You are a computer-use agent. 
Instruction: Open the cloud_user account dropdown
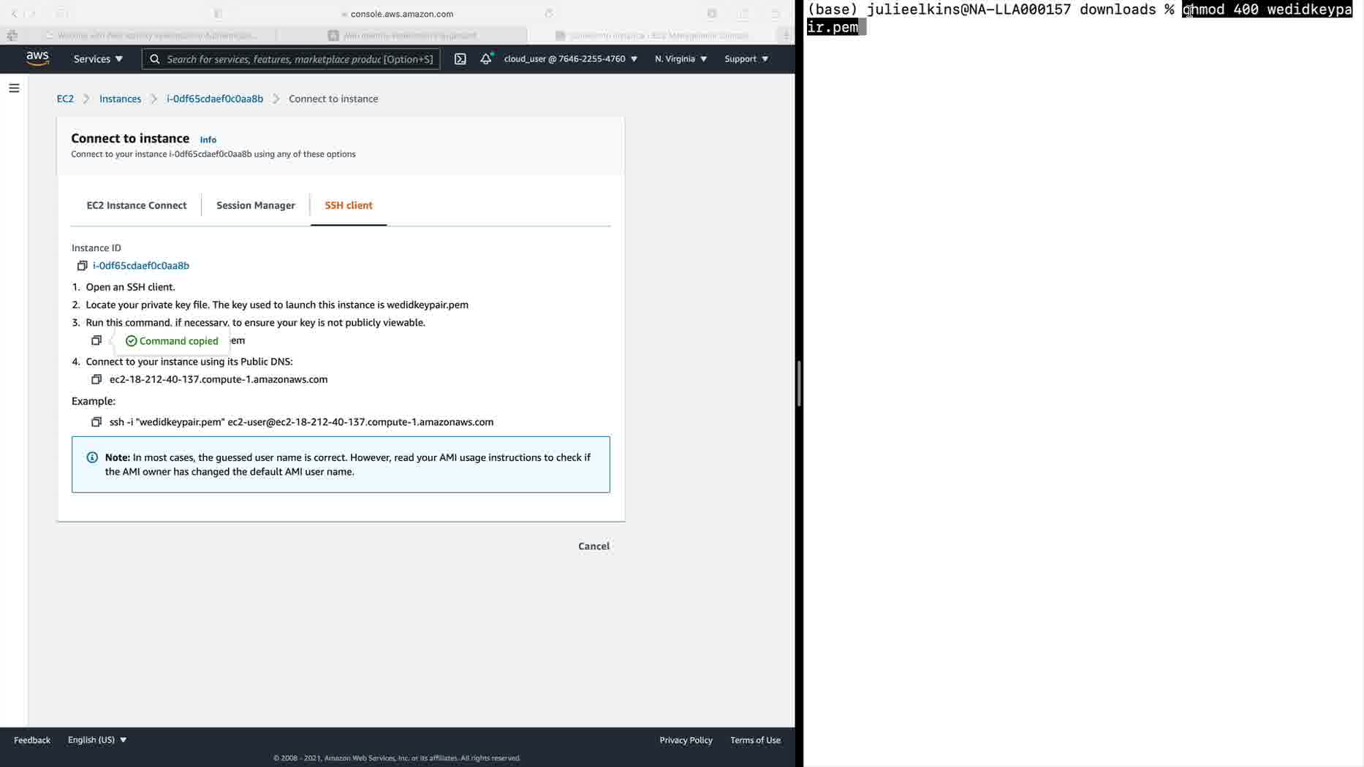570,58
